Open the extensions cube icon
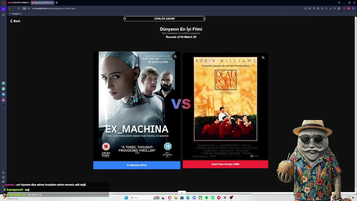Image resolution: width=357 pixels, height=201 pixels. pyautogui.click(x=353, y=8)
